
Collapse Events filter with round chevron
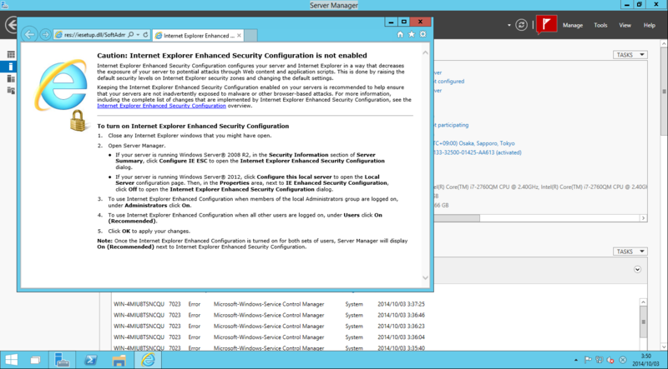click(x=637, y=269)
